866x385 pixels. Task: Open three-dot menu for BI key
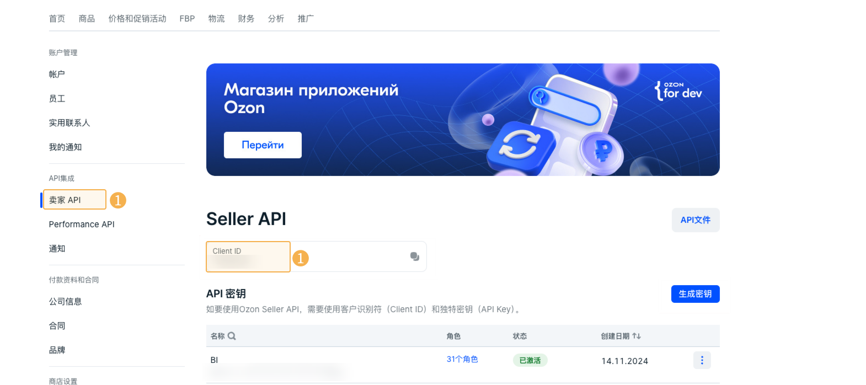pyautogui.click(x=702, y=360)
